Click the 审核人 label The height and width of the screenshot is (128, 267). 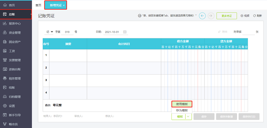click(x=79, y=116)
